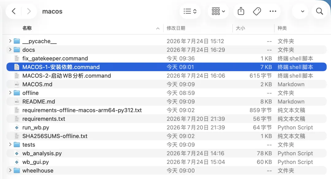This screenshot has height=179, width=331.
Task: Click the 615 字节 size value
Action: 261,76
